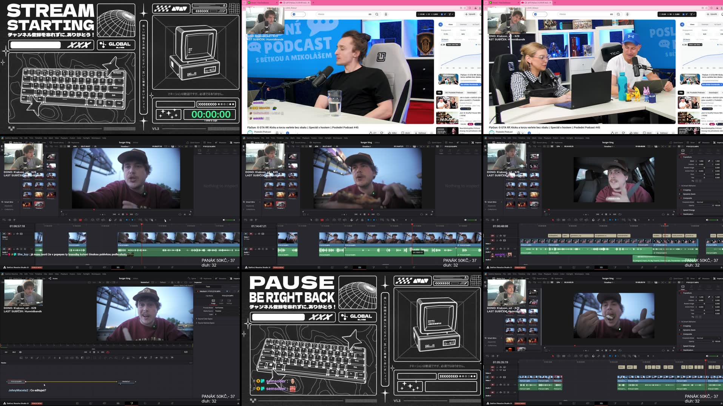This screenshot has height=406, width=723.
Task: Open the Playback menu in the 01:06:57:18 frame
Action: click(64, 138)
